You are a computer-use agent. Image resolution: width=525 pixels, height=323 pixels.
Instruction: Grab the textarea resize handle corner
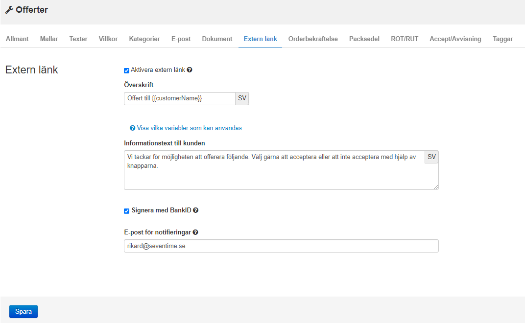(x=435, y=187)
